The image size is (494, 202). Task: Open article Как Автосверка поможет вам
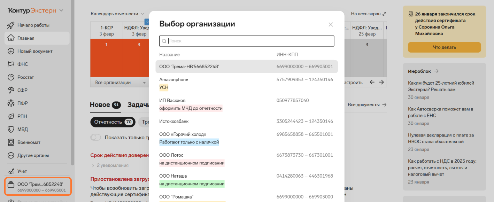pyautogui.click(x=441, y=112)
